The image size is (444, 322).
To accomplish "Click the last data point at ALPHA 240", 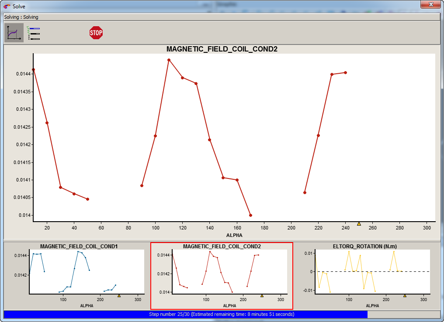I will 345,72.
